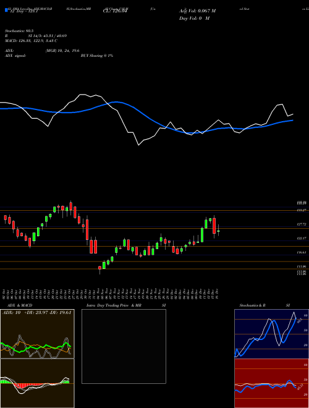309x408 pixels.
Task: Click the red RSI chart thumbnail
Action: point(271,383)
